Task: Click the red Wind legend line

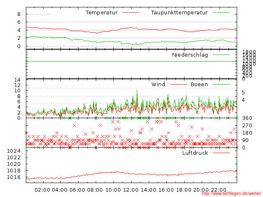Action: tap(179, 84)
